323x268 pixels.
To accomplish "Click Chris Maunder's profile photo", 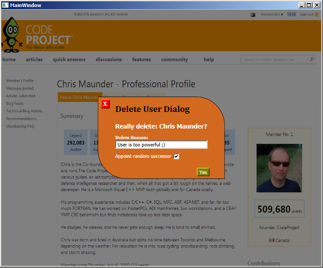I will coord(279,168).
